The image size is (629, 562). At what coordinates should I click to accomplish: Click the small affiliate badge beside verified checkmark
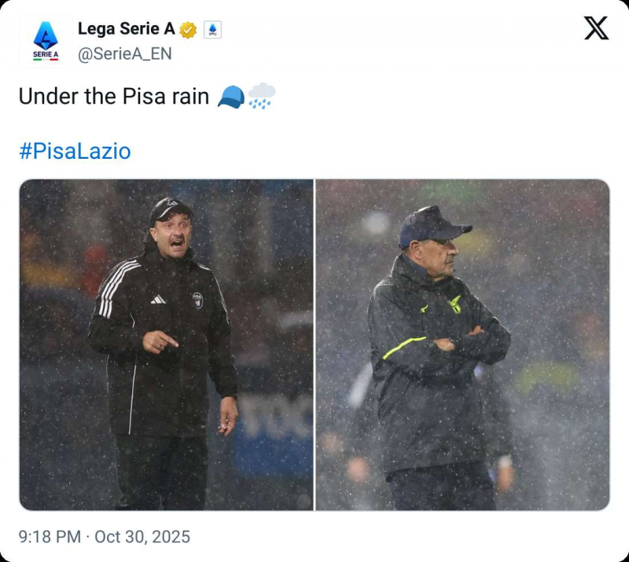click(x=212, y=30)
